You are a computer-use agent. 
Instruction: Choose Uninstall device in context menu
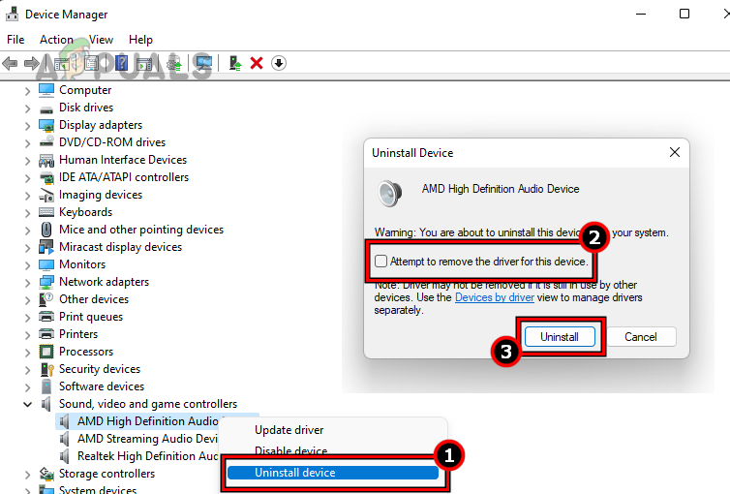(x=333, y=473)
